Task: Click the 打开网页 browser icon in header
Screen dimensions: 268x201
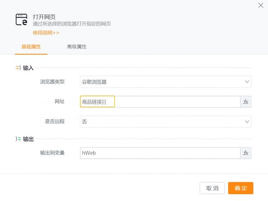Action: tap(21, 20)
